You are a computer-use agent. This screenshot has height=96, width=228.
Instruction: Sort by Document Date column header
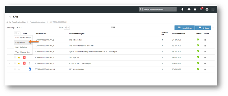click(x=178, y=34)
